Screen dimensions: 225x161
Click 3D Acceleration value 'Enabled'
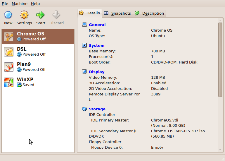click(159, 83)
